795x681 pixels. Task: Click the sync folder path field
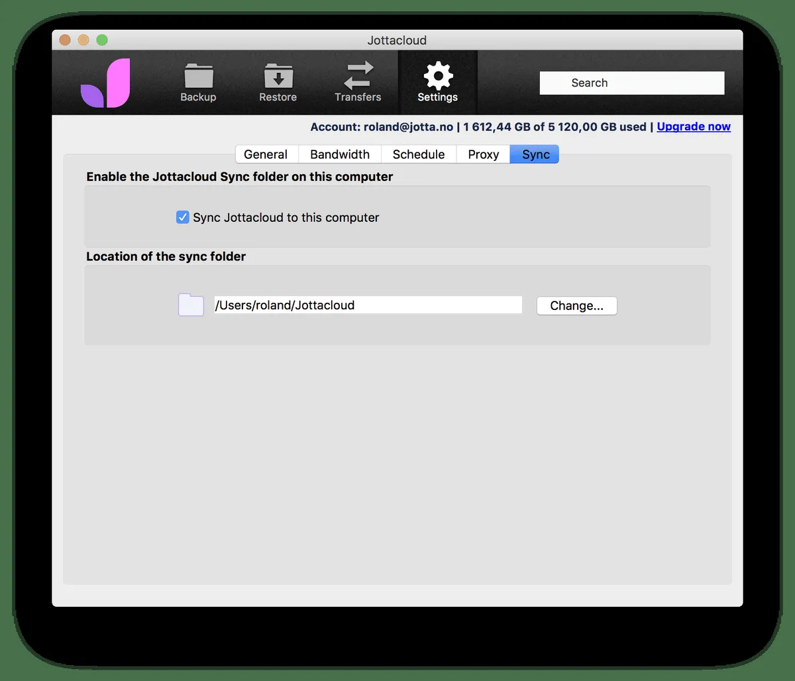368,305
